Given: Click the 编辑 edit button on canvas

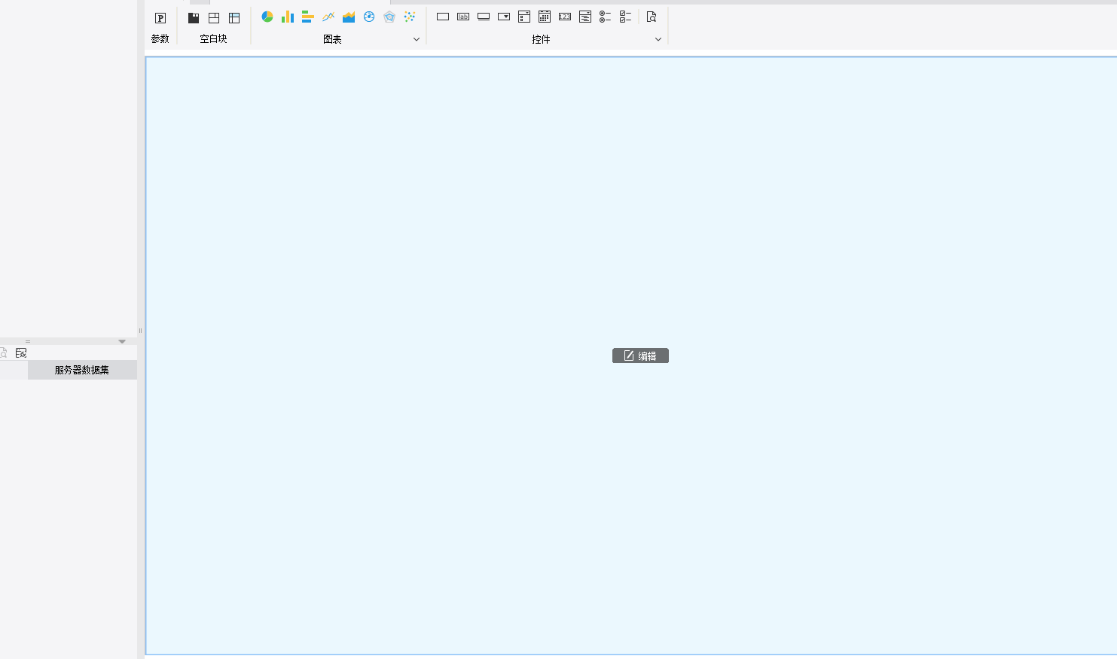Looking at the screenshot, I should (x=640, y=355).
